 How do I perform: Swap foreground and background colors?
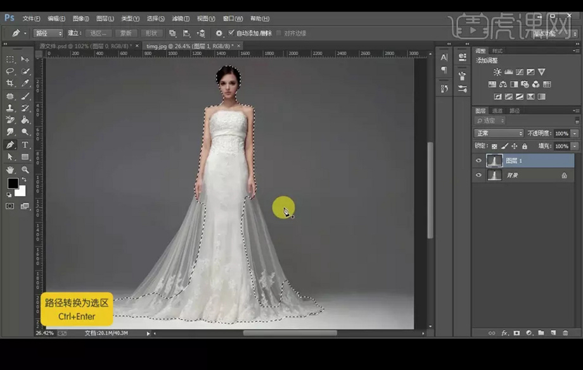[24, 180]
